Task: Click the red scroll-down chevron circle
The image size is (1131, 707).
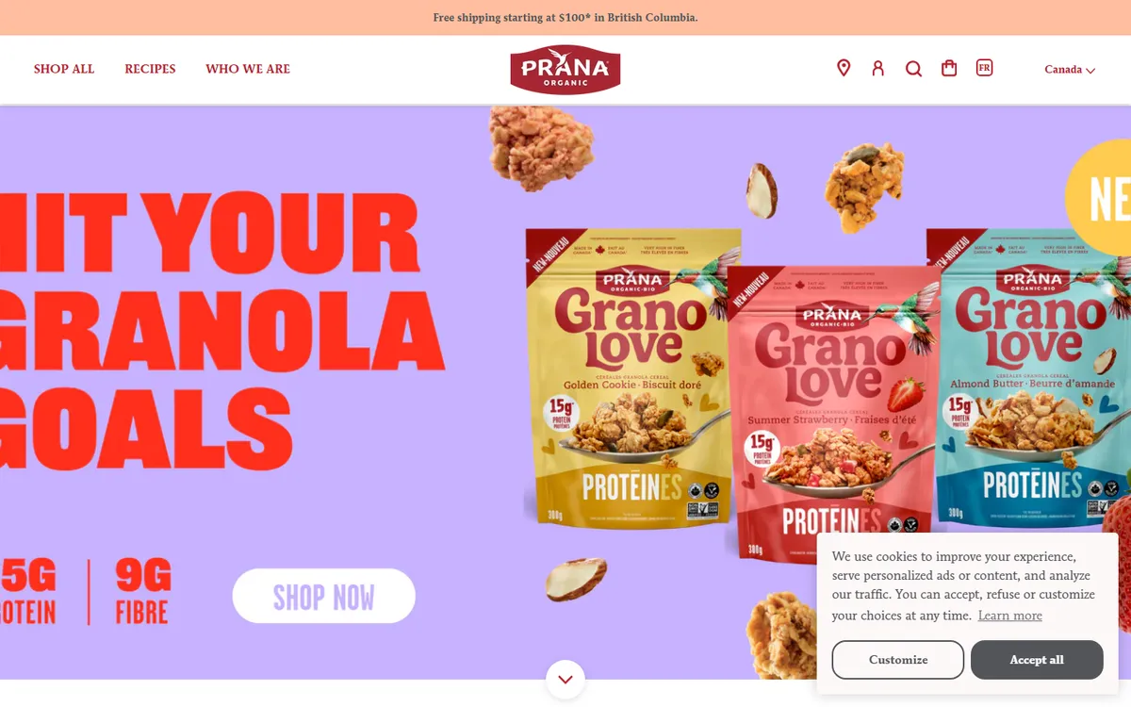Action: (565, 679)
